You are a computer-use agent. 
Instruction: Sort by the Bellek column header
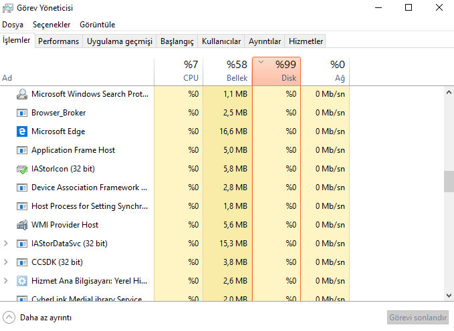pyautogui.click(x=227, y=71)
